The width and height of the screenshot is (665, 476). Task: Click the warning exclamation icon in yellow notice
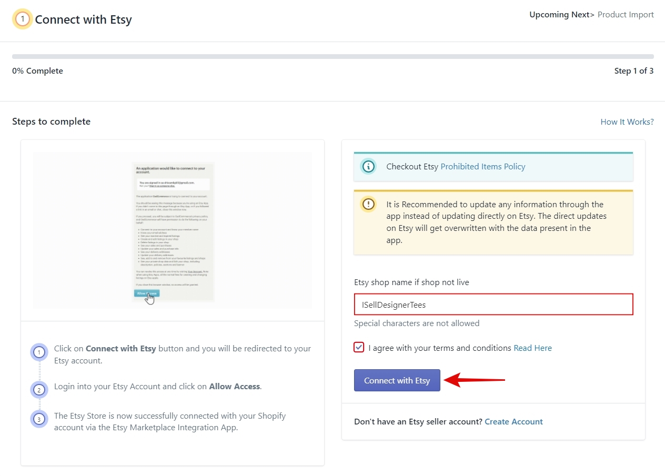[369, 204]
